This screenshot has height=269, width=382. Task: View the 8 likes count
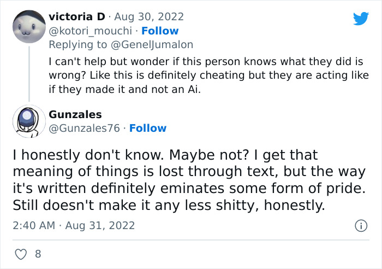tap(38, 254)
